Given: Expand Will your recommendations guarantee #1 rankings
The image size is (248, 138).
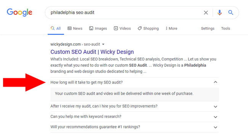Looking at the screenshot, I should tap(134, 127).
